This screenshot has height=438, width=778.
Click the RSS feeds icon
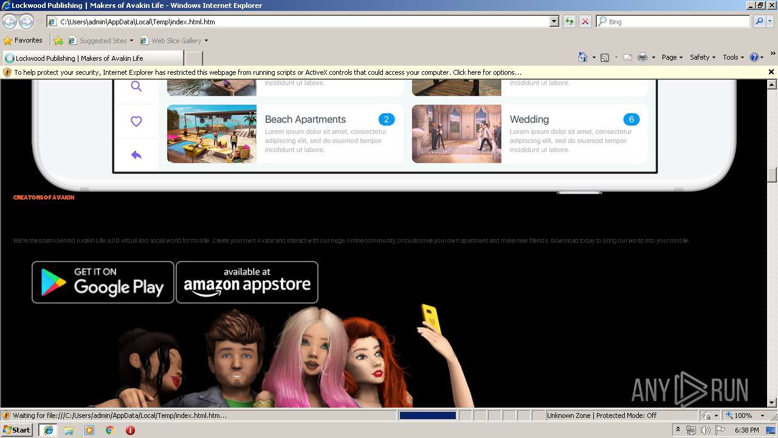[605, 57]
